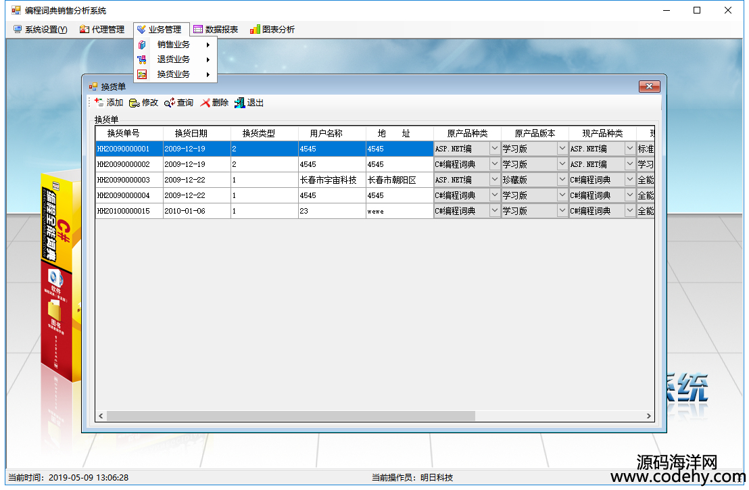
Task: Expand the 换货业务 submenu
Action: click(x=174, y=74)
